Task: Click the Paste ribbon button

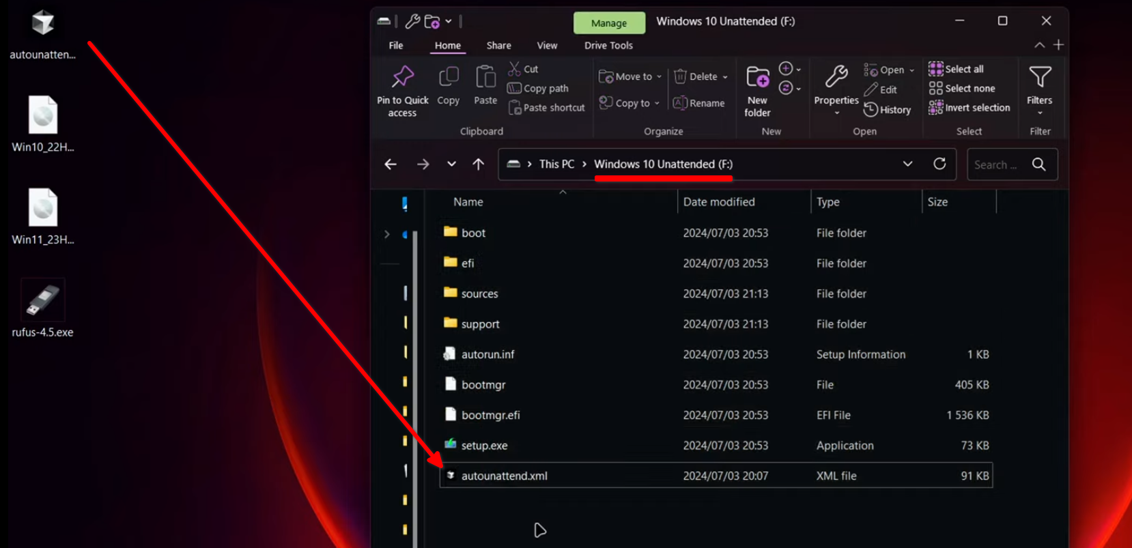Action: click(x=485, y=86)
